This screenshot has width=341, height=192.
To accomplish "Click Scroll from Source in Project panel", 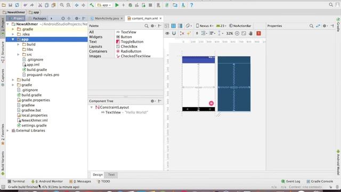I will (63, 19).
